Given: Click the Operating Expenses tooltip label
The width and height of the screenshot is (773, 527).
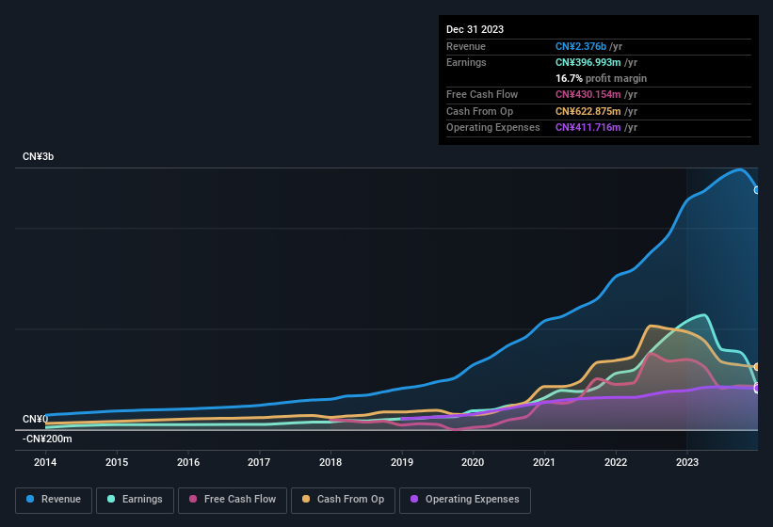Looking at the screenshot, I should pos(493,128).
